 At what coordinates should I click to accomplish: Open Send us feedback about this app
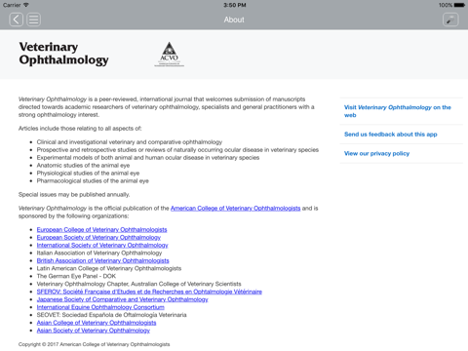[x=402, y=135]
